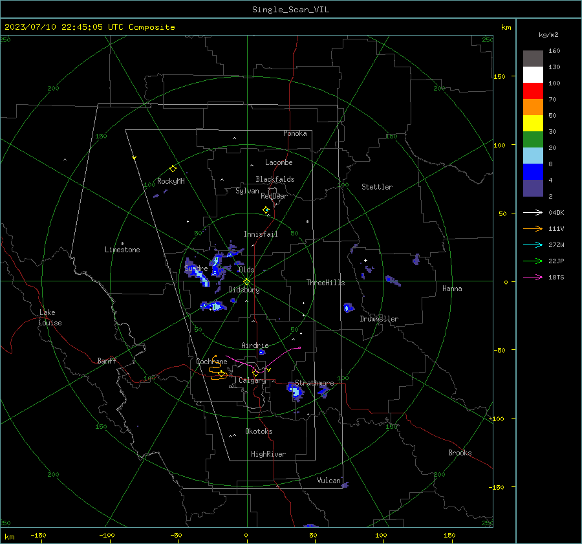Image resolution: width=582 pixels, height=544 pixels.
Task: Click the VIL storm cell east of Strathmore label
Action: (324, 391)
